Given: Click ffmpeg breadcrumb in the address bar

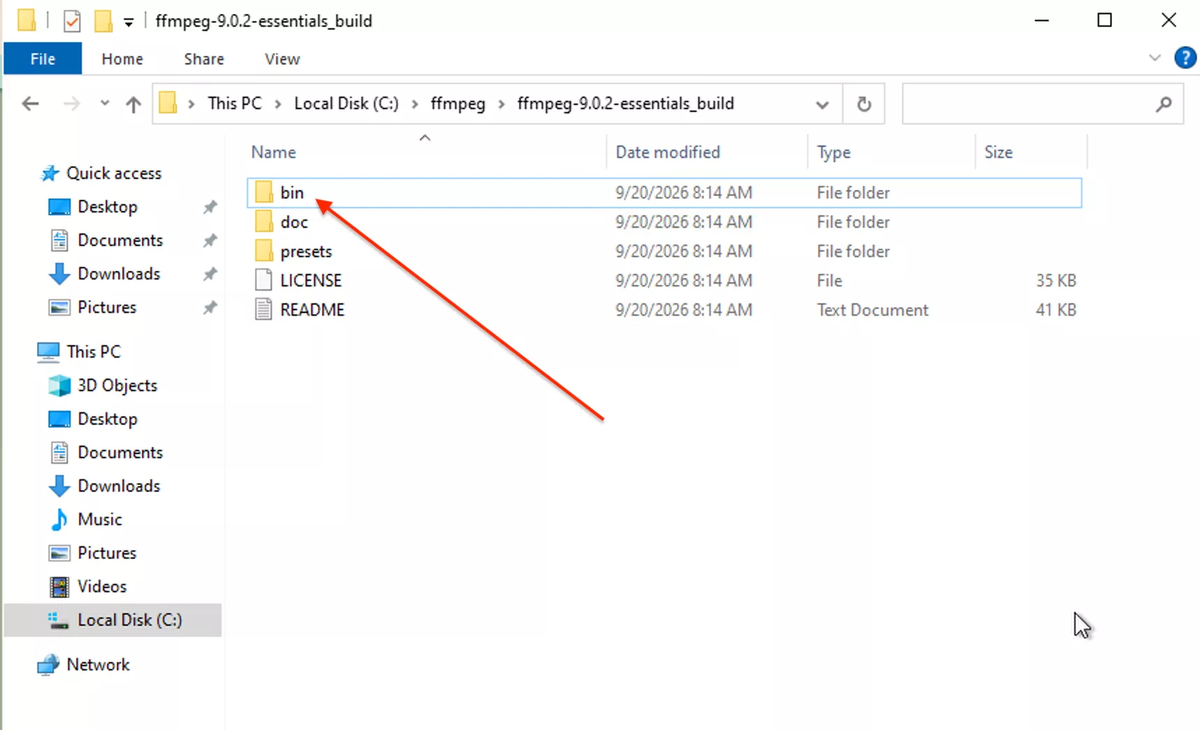Looking at the screenshot, I should (x=458, y=103).
